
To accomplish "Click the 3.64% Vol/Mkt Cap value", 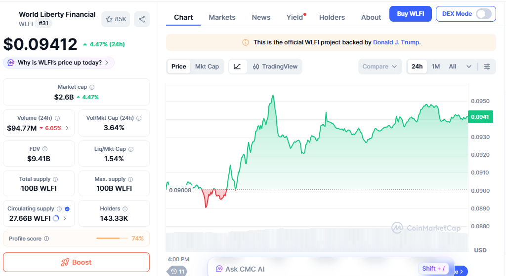I will point(114,128).
